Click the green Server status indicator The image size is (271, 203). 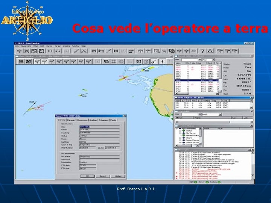207,182
